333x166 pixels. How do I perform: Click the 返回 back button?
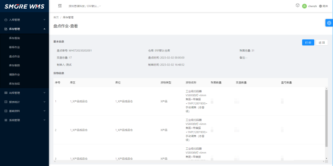pos(321,42)
